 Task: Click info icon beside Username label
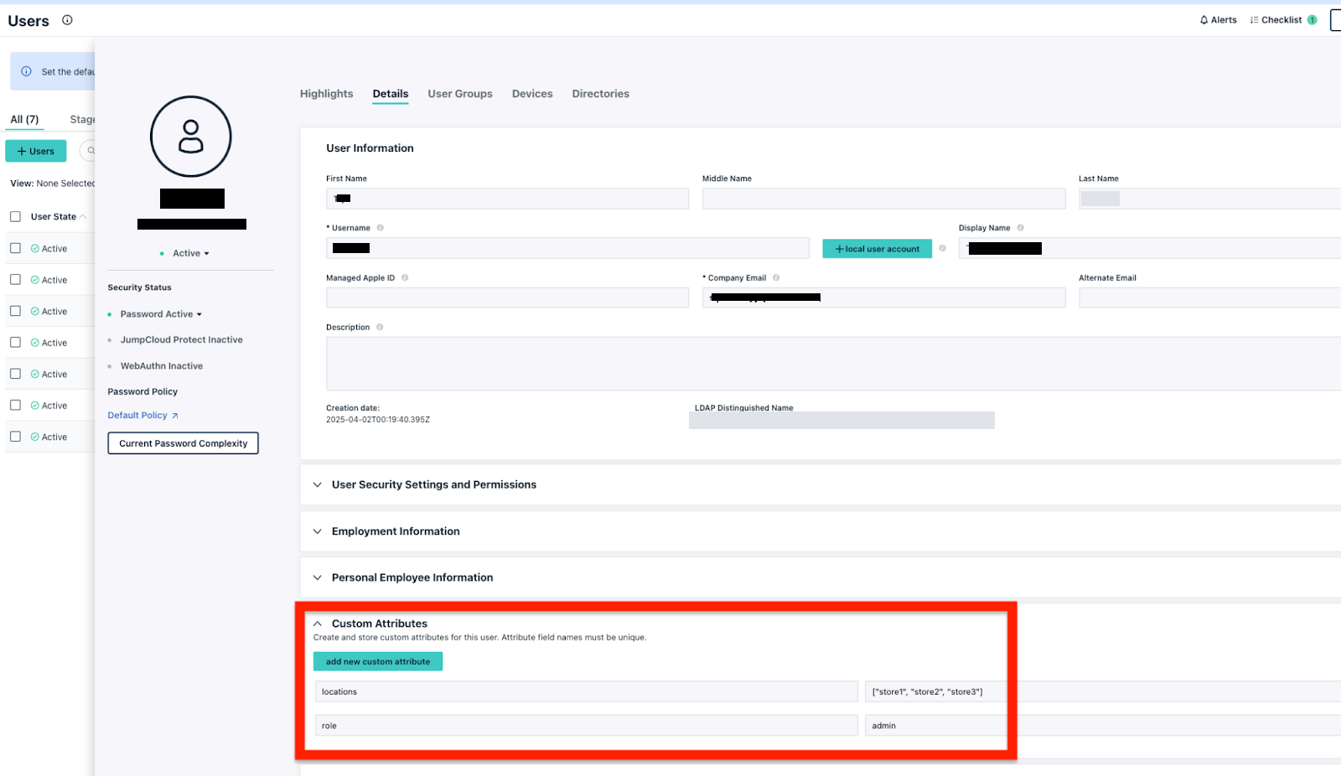[381, 228]
